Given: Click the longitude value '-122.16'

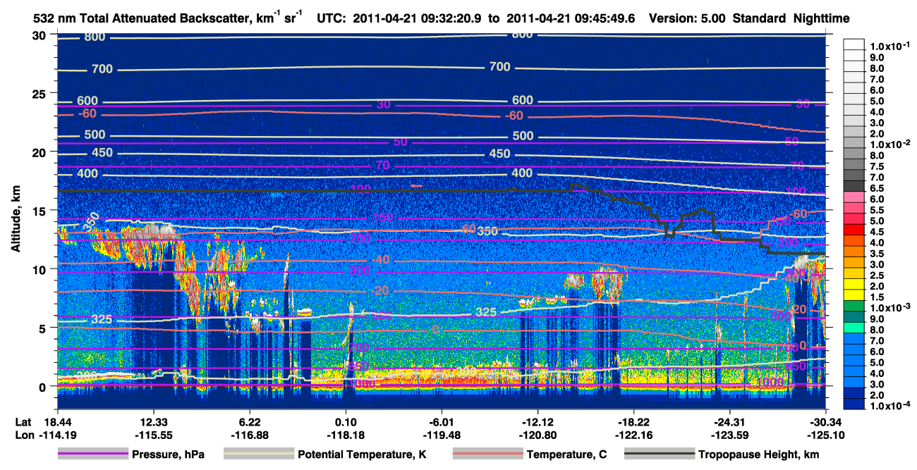Looking at the screenshot, I should click(633, 434).
